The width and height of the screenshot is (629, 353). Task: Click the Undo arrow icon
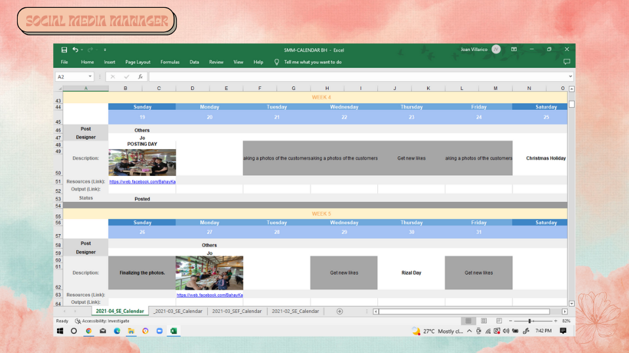tap(75, 50)
